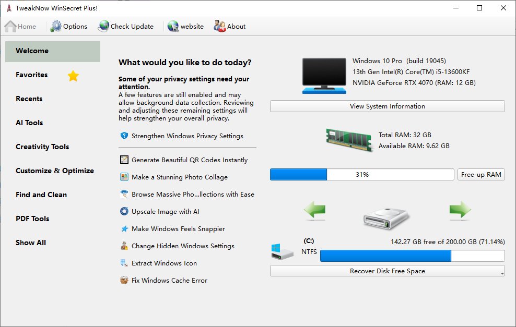Select the Welcome sidebar tab

(53, 51)
